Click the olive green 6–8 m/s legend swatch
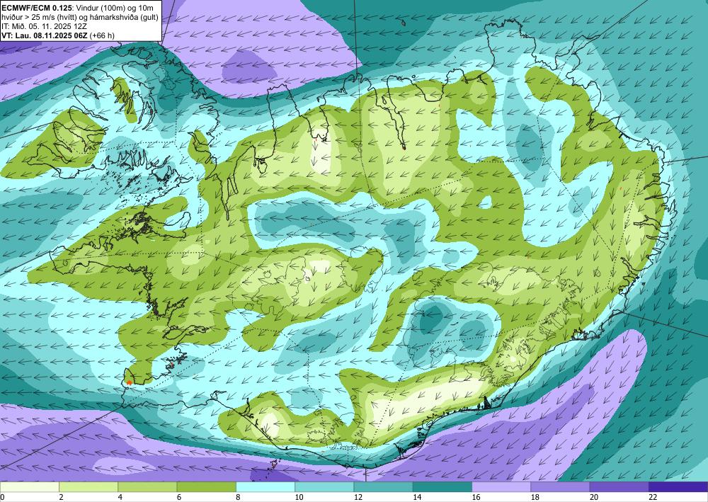 [206, 487]
